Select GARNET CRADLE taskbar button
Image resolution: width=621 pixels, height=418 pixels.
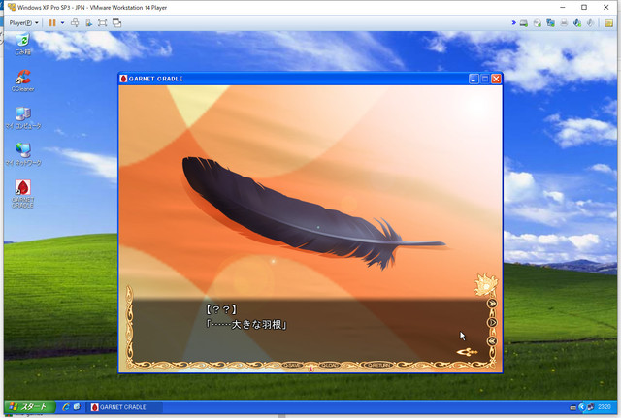coord(124,407)
